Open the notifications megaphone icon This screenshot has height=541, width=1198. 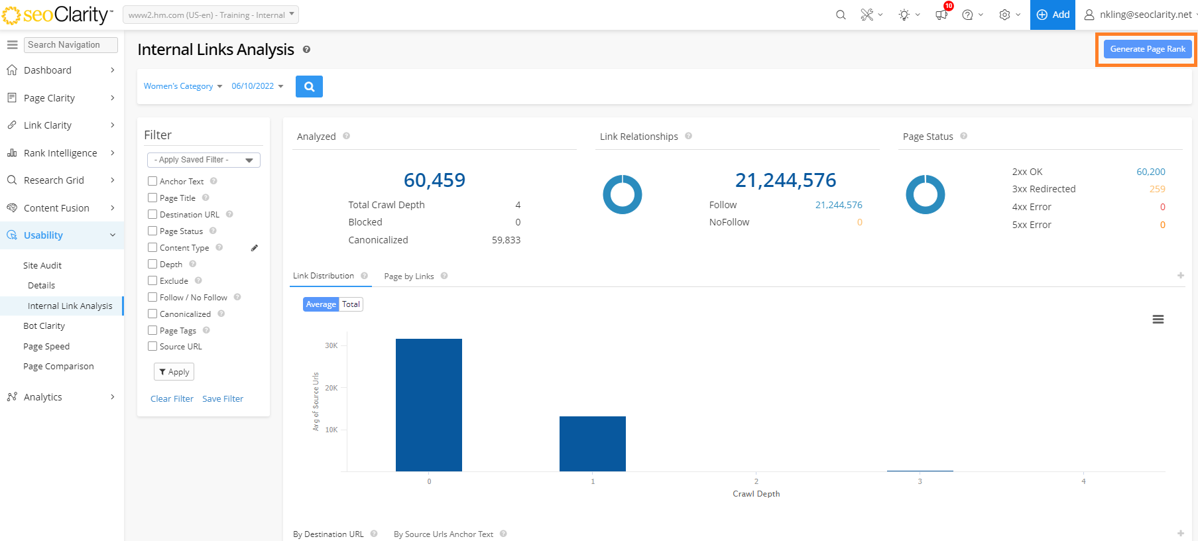tap(941, 15)
